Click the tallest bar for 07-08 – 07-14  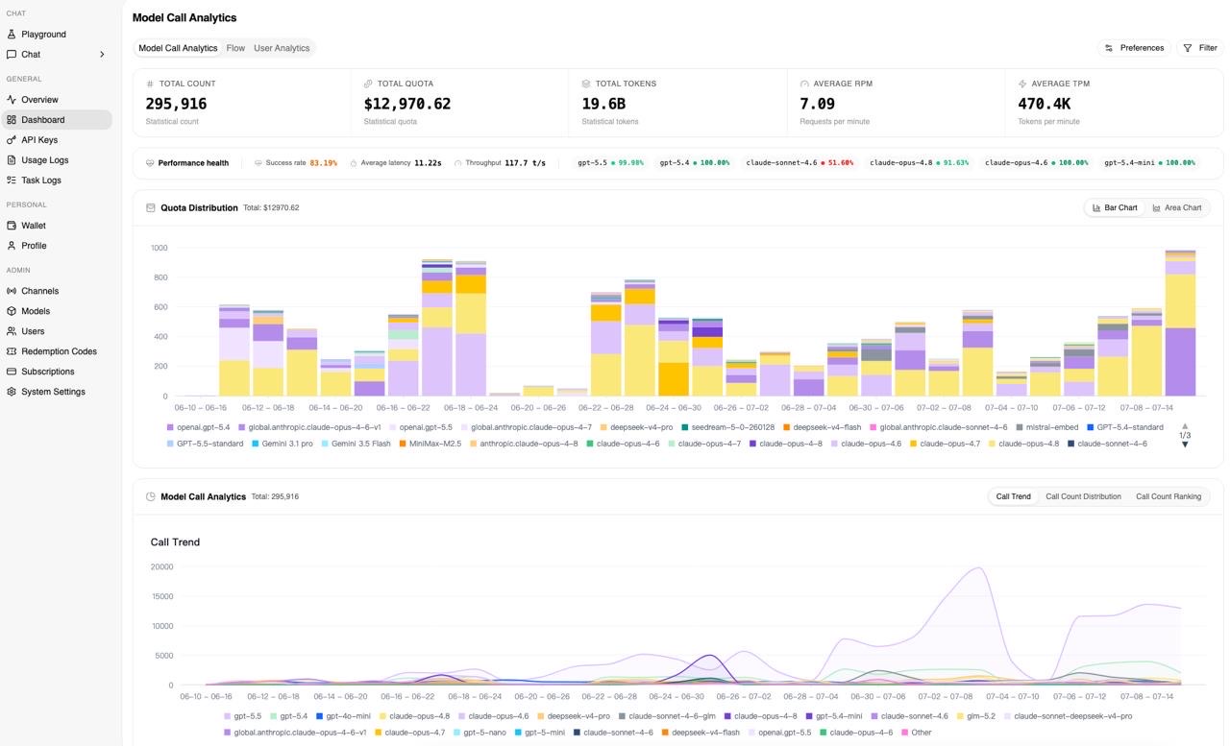click(x=1180, y=323)
